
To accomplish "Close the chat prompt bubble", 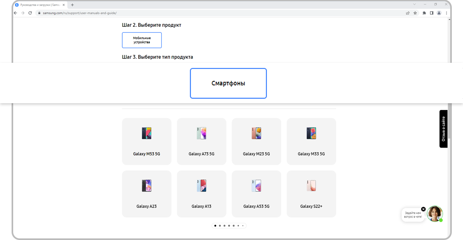I will [x=423, y=209].
